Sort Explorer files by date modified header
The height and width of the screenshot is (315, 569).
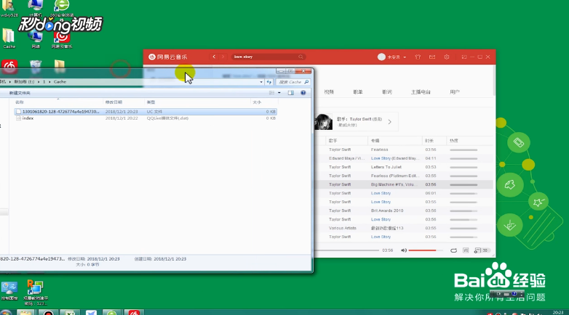(124, 102)
